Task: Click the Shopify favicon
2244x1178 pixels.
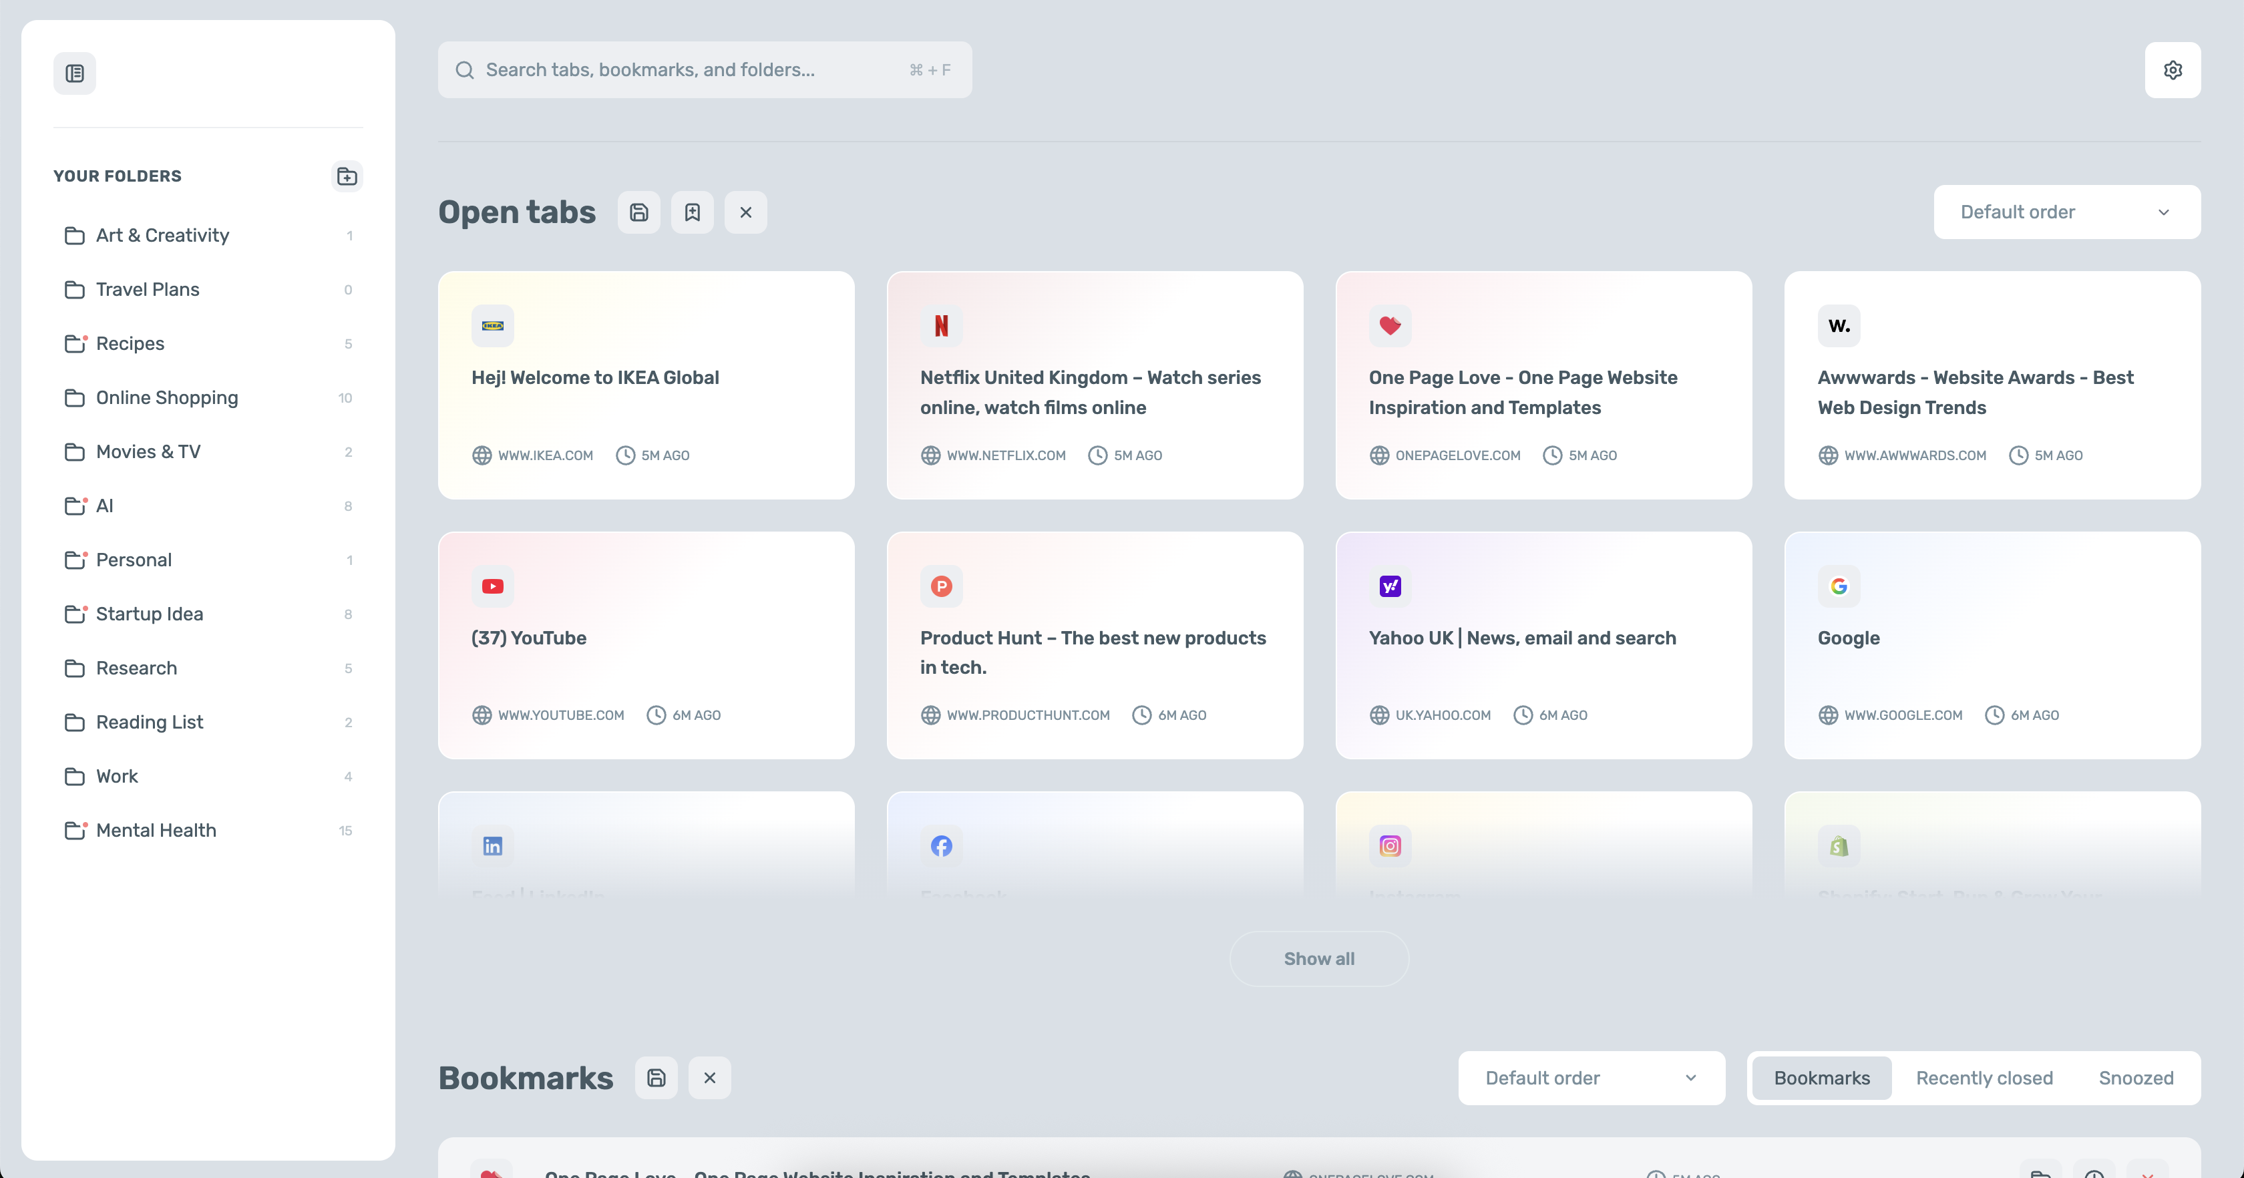Action: pyautogui.click(x=1839, y=846)
